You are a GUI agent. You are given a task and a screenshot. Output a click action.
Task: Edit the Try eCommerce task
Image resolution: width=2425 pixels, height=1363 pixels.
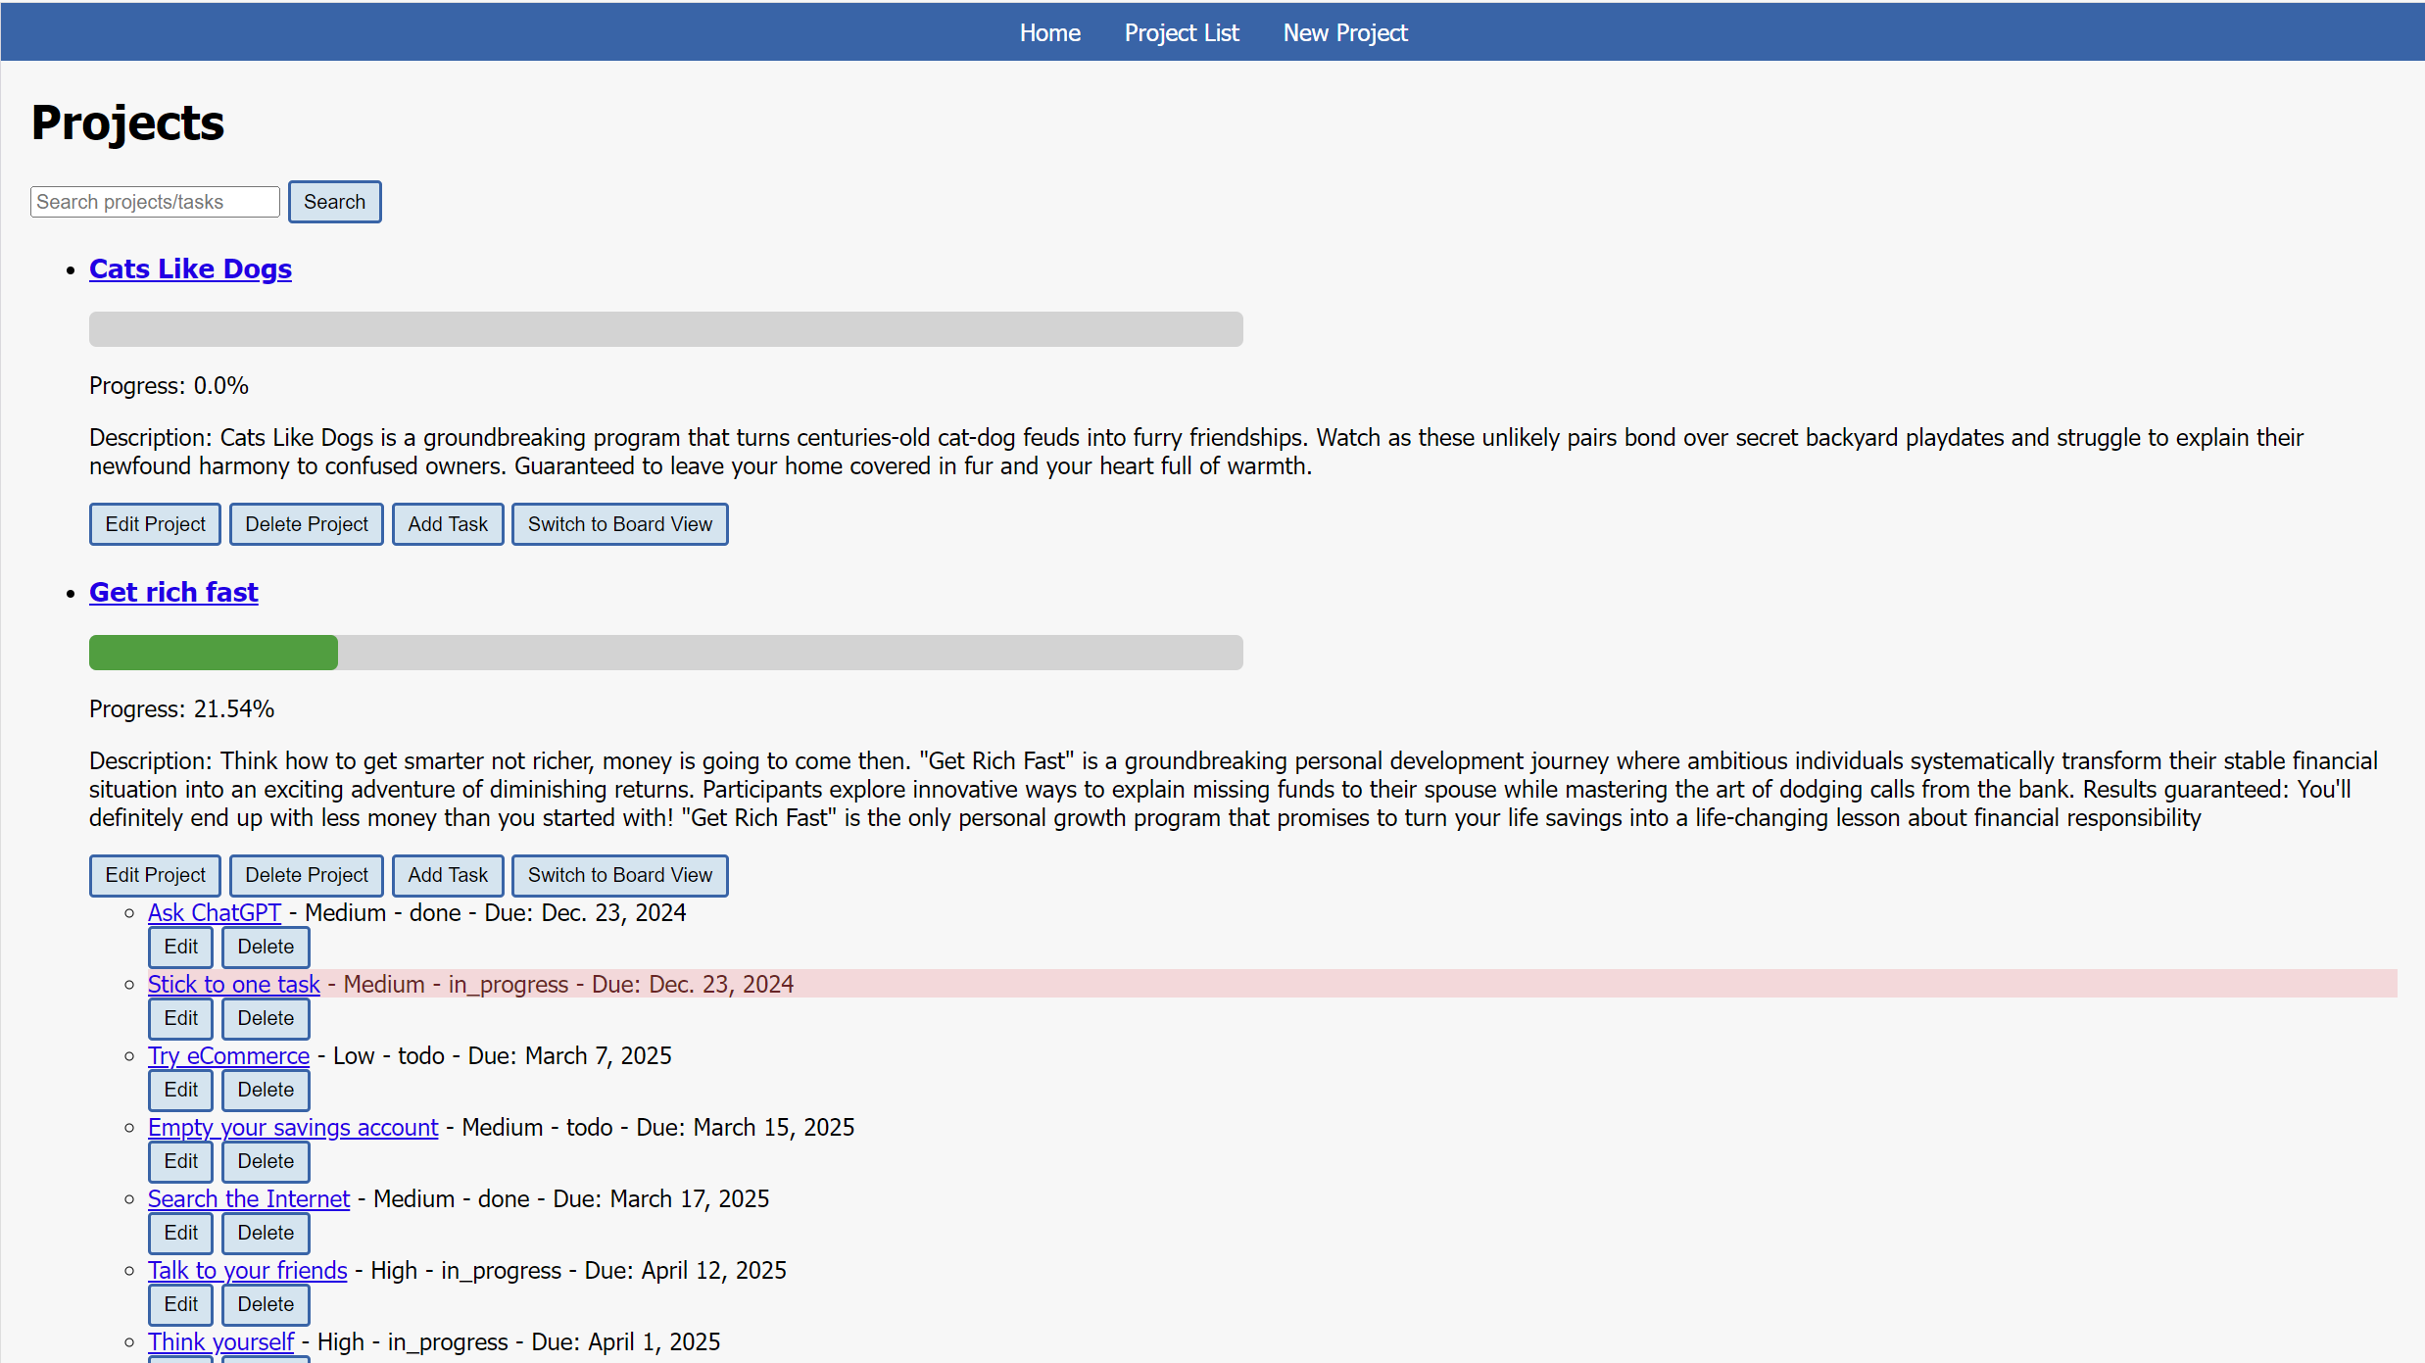(x=180, y=1090)
